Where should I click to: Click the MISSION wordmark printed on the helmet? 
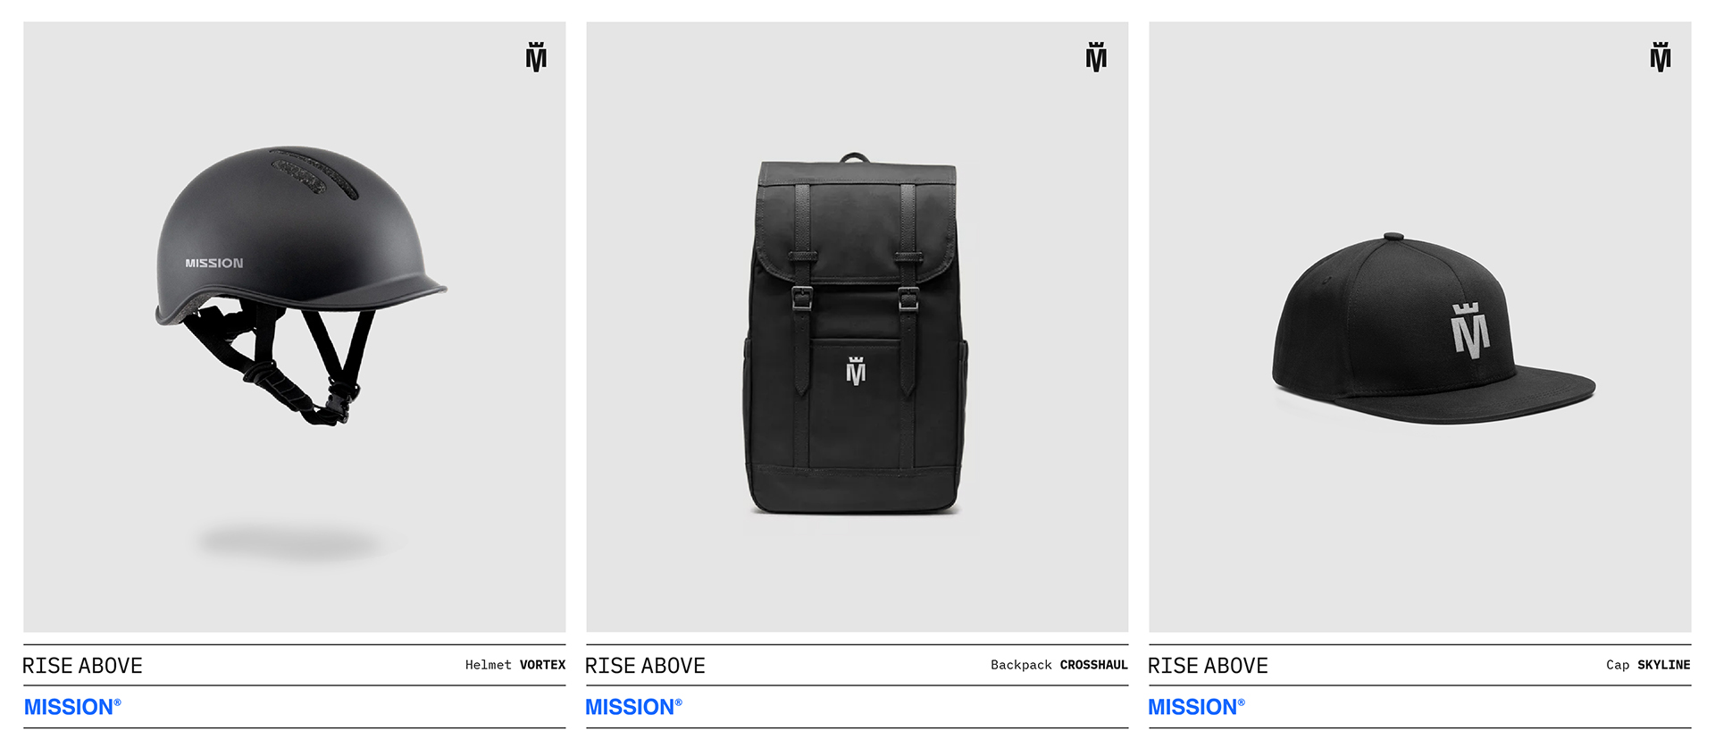click(213, 263)
